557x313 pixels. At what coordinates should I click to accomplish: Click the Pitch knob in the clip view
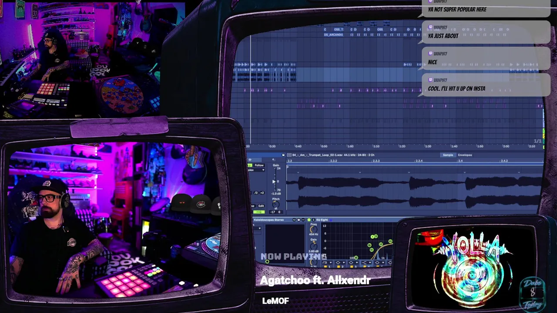(x=276, y=204)
